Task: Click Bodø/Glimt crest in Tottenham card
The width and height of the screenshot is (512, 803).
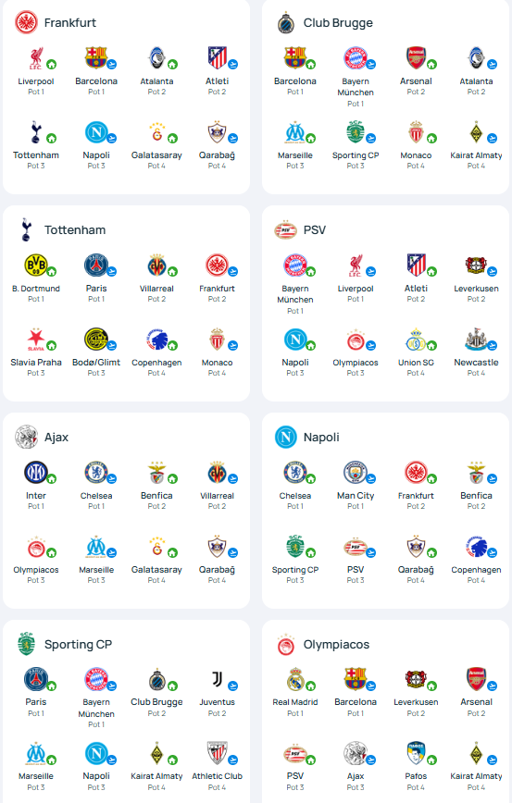Action: click(96, 339)
